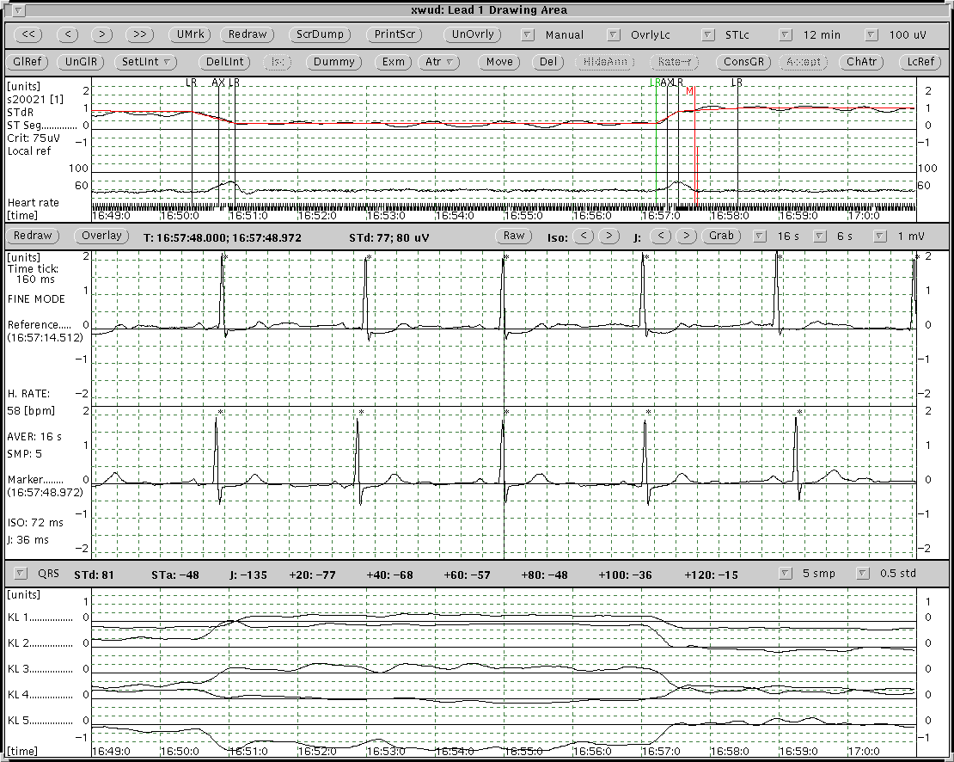
Task: Open the 12 min time window dropdown
Action: 786,35
